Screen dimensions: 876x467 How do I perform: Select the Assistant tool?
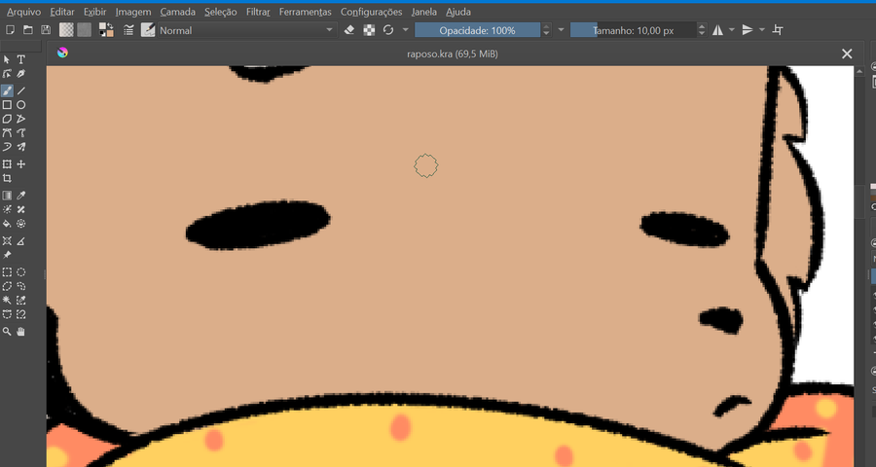tap(7, 240)
